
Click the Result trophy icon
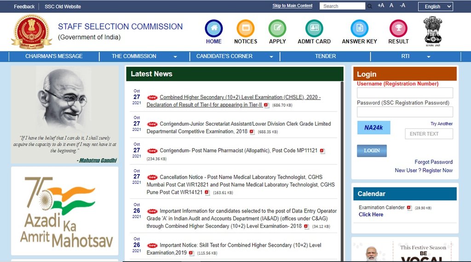tap(398, 29)
